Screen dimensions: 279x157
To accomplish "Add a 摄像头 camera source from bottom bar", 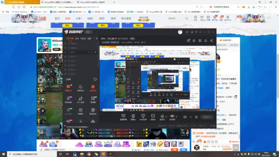I will (x=133, y=117).
